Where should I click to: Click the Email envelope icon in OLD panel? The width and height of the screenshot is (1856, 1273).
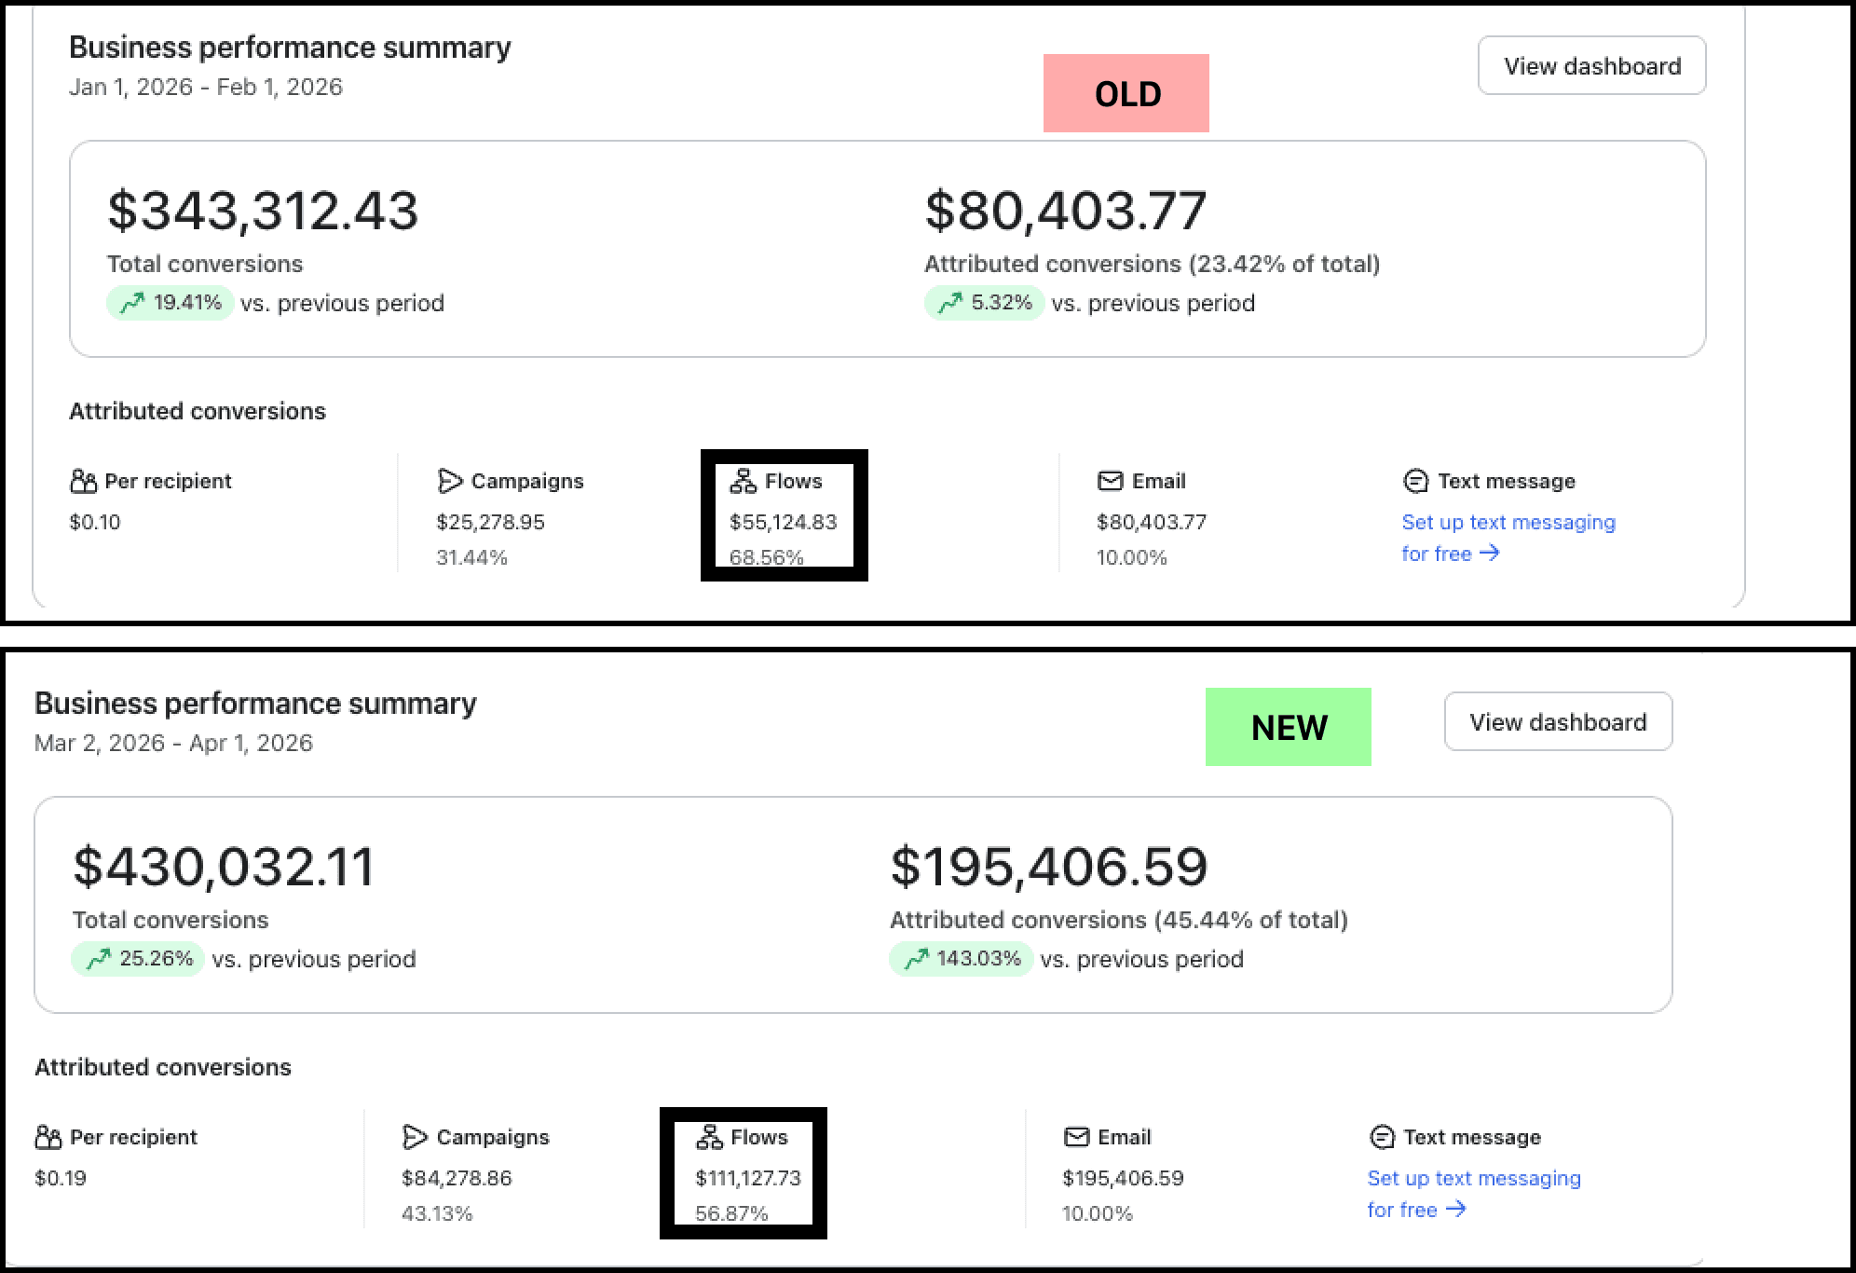1110,481
